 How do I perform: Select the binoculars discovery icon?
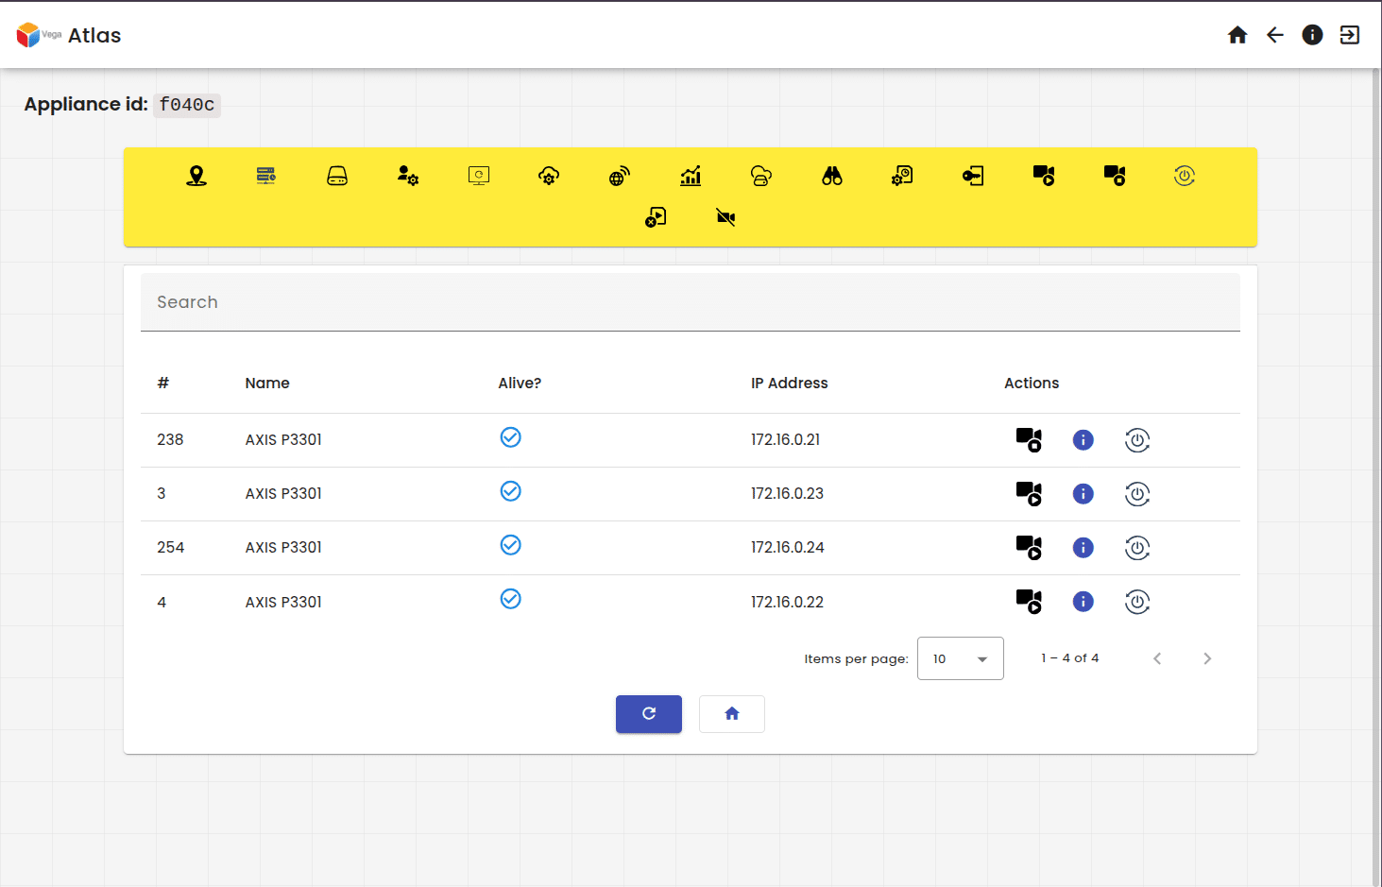coord(831,176)
